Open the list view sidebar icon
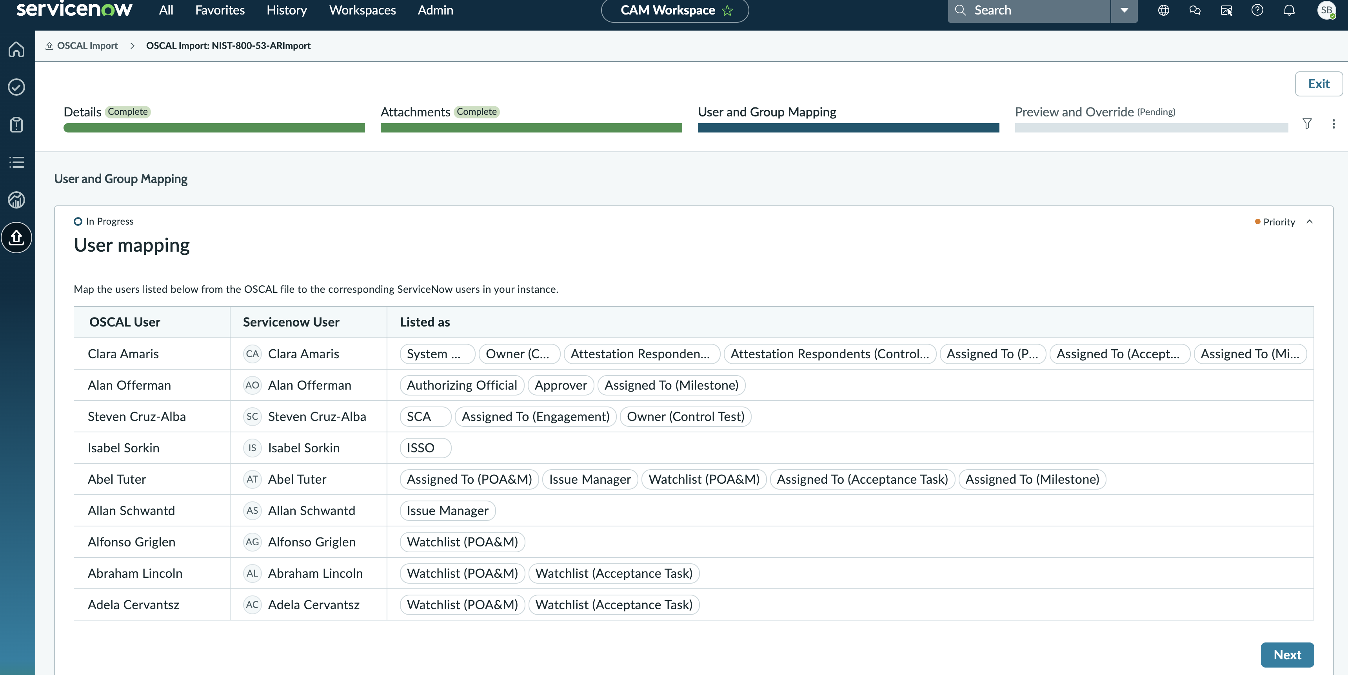This screenshot has height=675, width=1348. pyautogui.click(x=17, y=162)
